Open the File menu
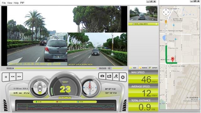201x113 pixels. (4, 3)
